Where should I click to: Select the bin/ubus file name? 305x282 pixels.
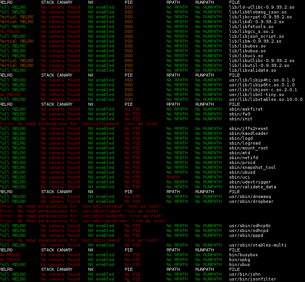(x=239, y=265)
